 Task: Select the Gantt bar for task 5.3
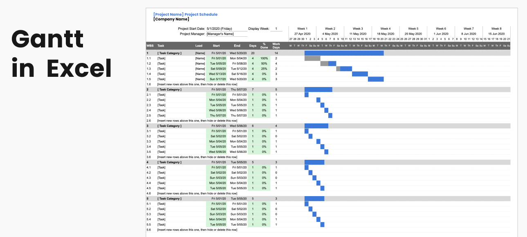coord(314,214)
